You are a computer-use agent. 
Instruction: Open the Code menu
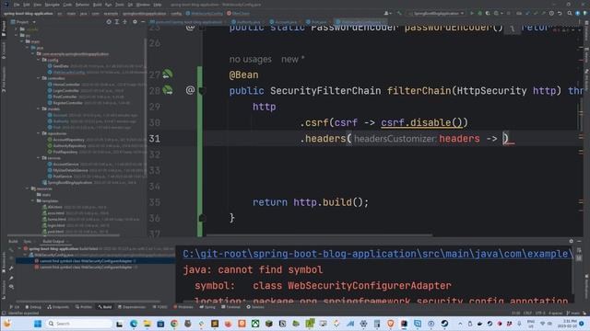pos(67,5)
